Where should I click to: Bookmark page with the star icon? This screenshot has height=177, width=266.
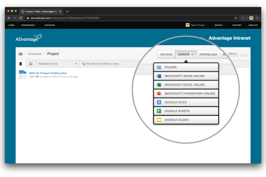point(236,18)
